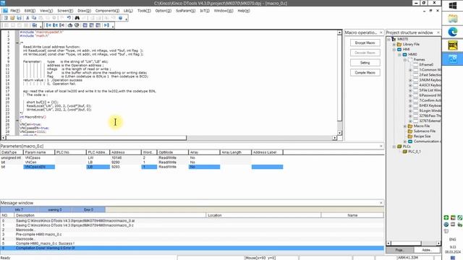Click the Submacro File folder icon

[x=410, y=131]
